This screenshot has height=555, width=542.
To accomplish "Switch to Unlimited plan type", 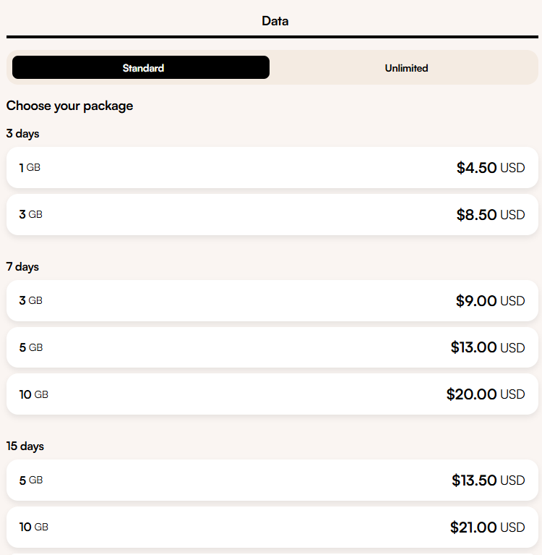I will point(406,68).
